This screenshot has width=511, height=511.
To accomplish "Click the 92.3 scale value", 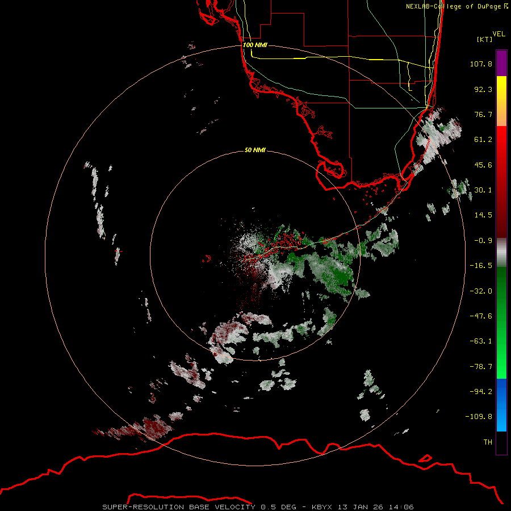I will [483, 89].
